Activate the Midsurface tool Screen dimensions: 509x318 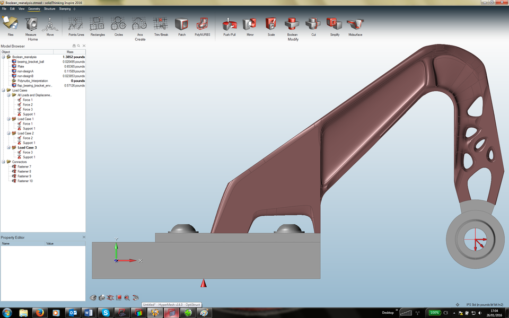click(355, 24)
